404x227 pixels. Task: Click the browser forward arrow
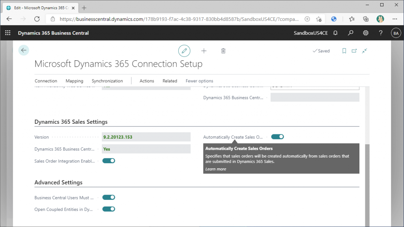pos(23,19)
